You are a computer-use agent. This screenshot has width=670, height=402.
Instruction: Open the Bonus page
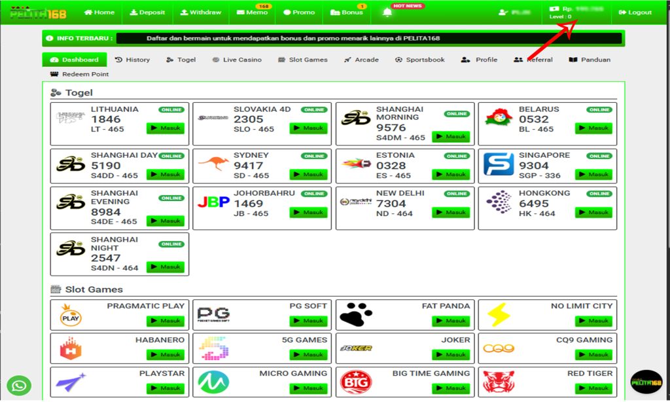pyautogui.click(x=347, y=12)
